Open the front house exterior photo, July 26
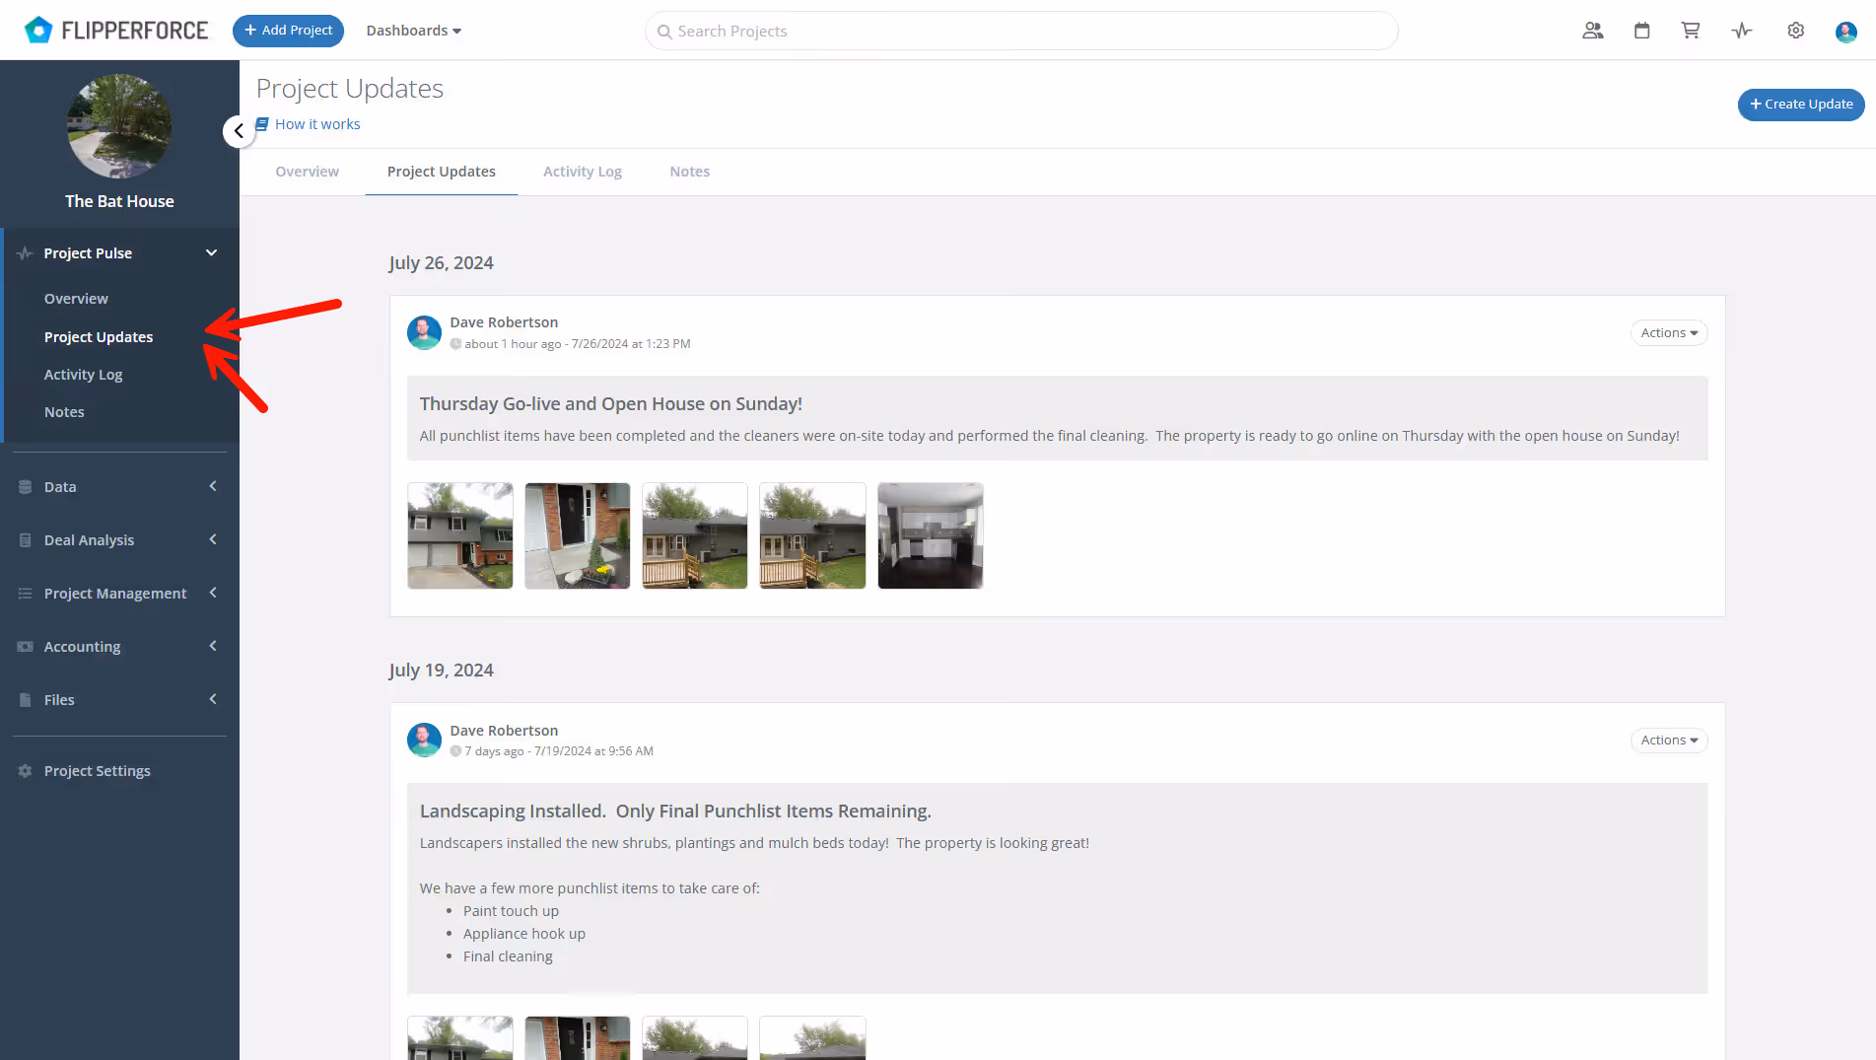The width and height of the screenshot is (1876, 1060). pyautogui.click(x=460, y=535)
